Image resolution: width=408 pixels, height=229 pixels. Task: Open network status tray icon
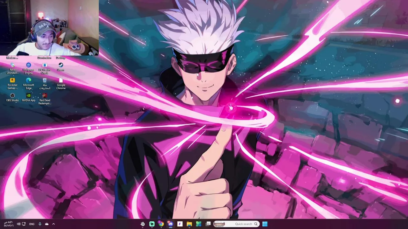click(24, 224)
